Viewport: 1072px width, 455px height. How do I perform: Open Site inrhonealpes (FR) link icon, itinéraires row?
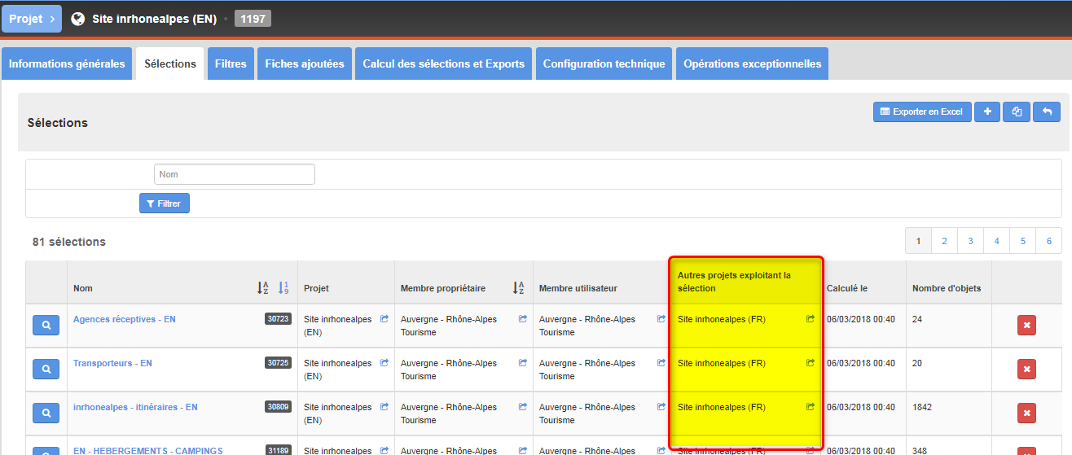pos(811,407)
